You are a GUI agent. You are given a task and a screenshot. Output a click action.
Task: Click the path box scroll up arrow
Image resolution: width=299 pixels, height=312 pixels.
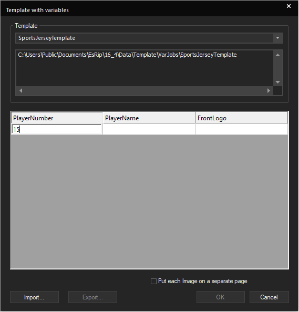pyautogui.click(x=277, y=55)
